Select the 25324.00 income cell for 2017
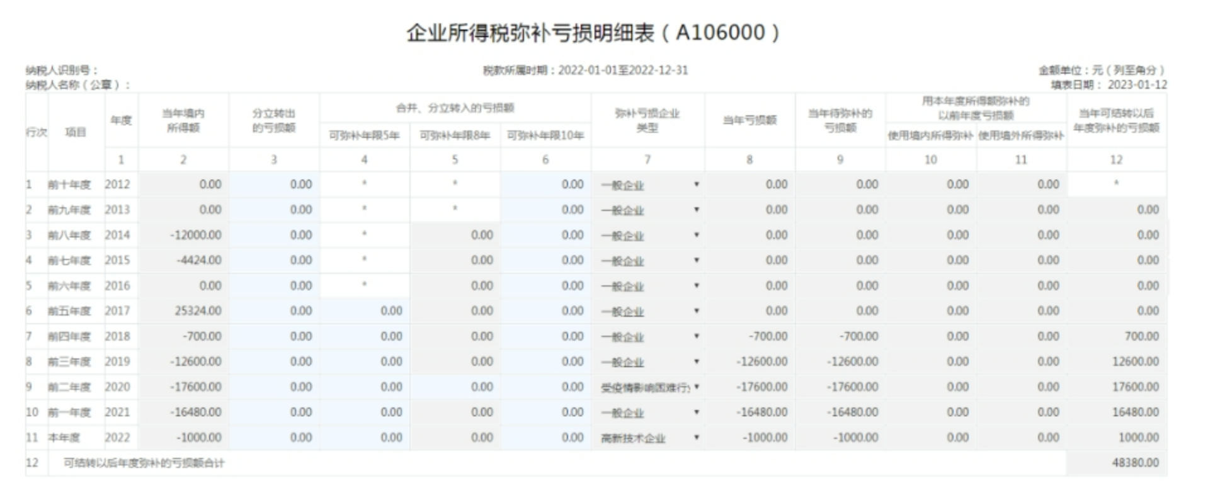Image resolution: width=1220 pixels, height=490 pixels. pos(183,311)
